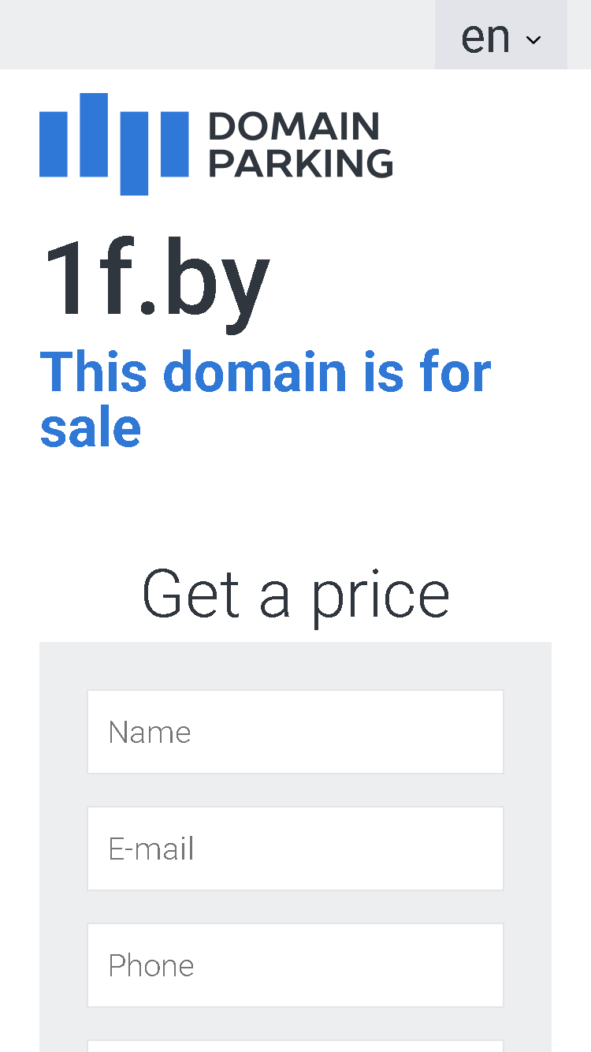Click the "This domain is for sale" text
This screenshot has height=1052, width=591.
266,400
